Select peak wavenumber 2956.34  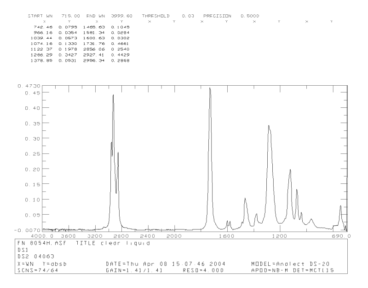(94, 61)
